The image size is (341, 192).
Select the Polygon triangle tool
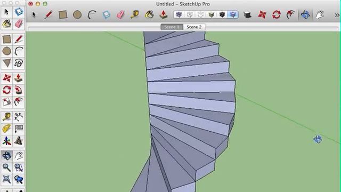7,63
